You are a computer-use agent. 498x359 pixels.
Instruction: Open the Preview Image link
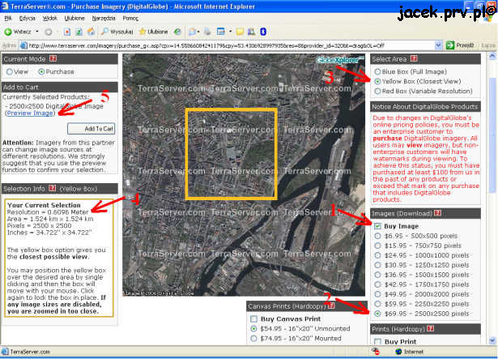coord(30,113)
